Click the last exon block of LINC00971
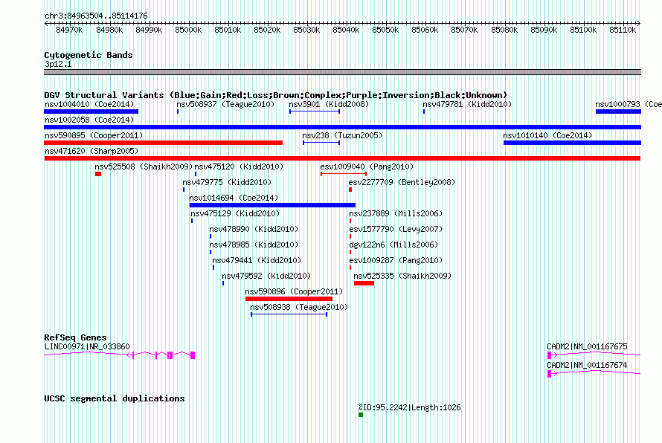The width and height of the screenshot is (662, 443). 193,355
